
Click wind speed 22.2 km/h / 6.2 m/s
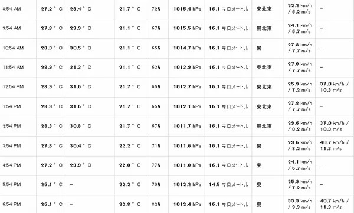click(300, 9)
